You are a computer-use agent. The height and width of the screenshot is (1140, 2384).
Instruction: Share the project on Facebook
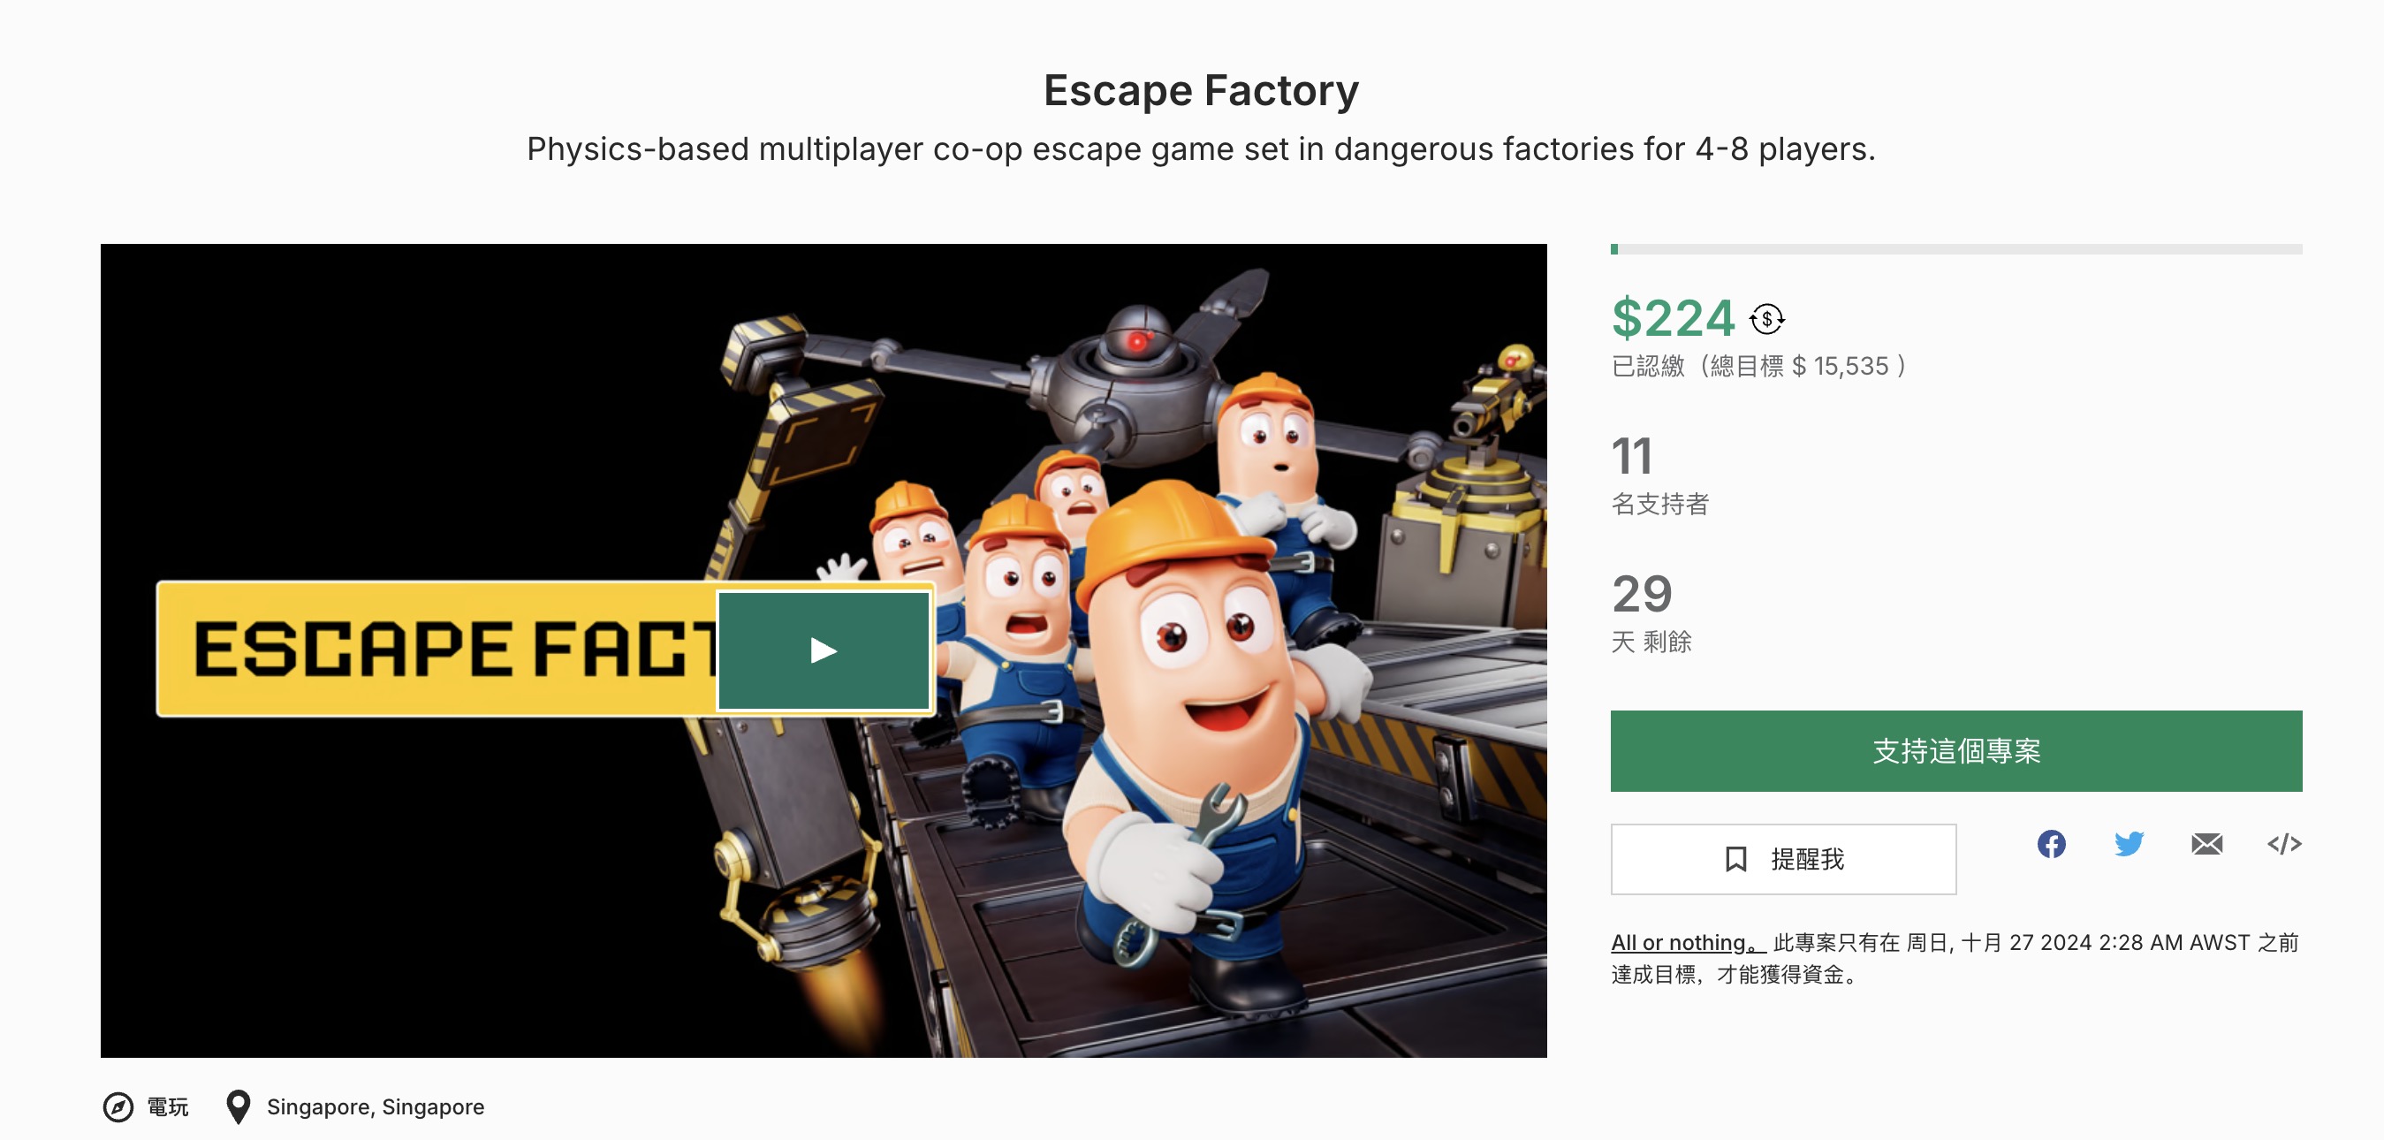pos(2051,844)
